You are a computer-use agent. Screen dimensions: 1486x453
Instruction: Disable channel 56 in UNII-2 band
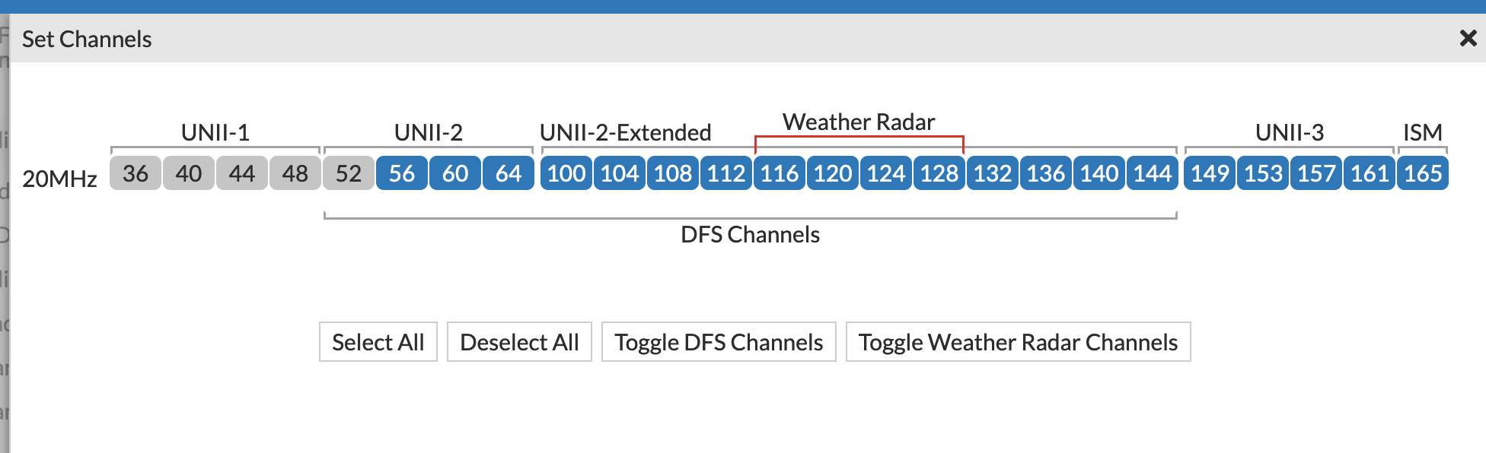click(x=402, y=173)
